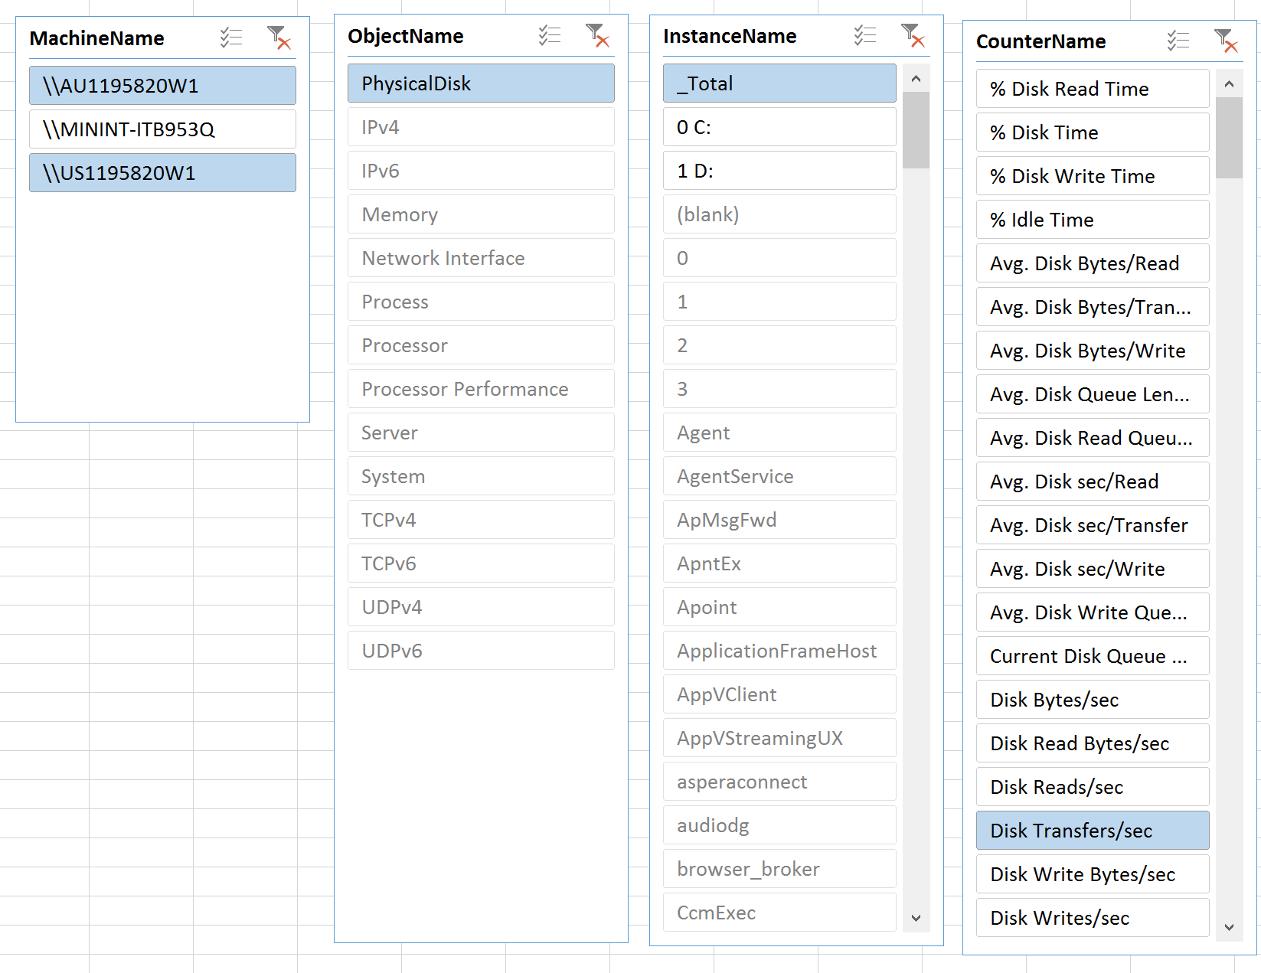Select Processor object item

(481, 344)
